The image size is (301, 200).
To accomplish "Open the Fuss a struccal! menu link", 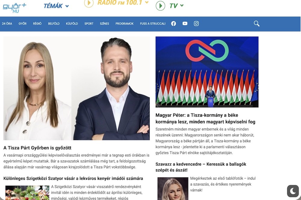I will (x=153, y=23).
